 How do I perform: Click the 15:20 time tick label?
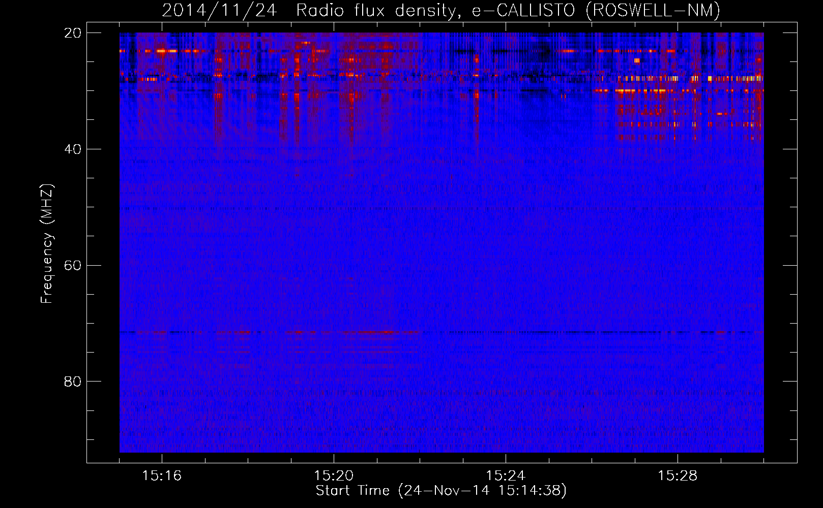coord(334,475)
